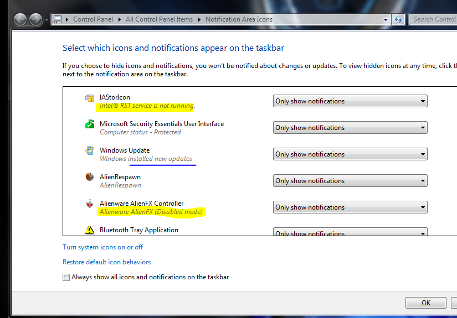
Task: Click AlienRespawn italic description text
Action: (120, 185)
